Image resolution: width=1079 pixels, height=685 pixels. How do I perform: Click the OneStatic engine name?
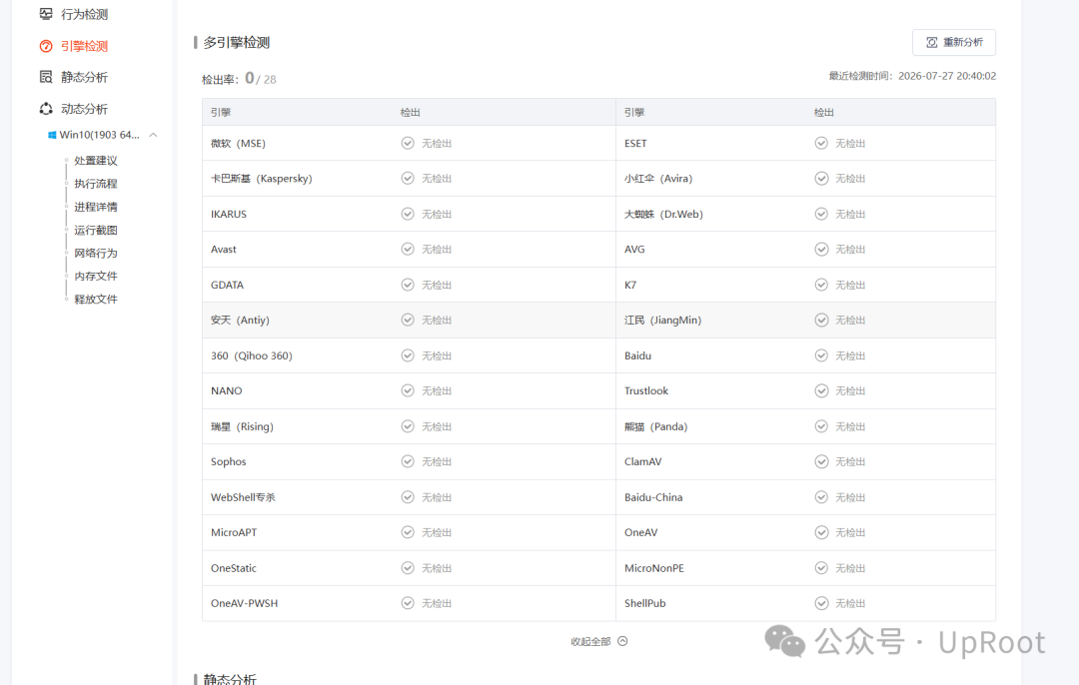coord(233,568)
